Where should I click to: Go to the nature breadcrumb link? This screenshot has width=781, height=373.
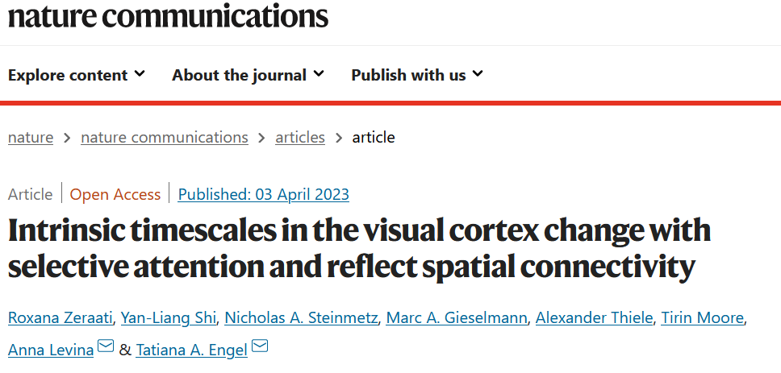coord(31,137)
